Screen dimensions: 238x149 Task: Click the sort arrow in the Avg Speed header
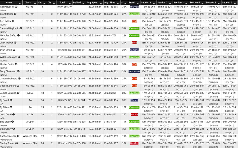(x=101, y=3)
